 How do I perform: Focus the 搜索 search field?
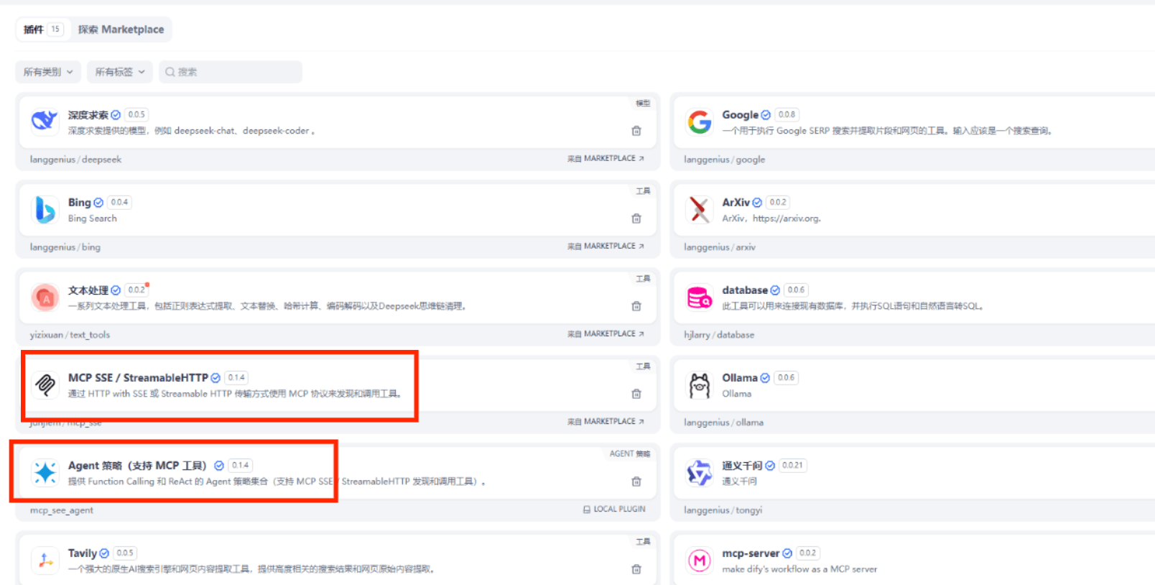(231, 72)
